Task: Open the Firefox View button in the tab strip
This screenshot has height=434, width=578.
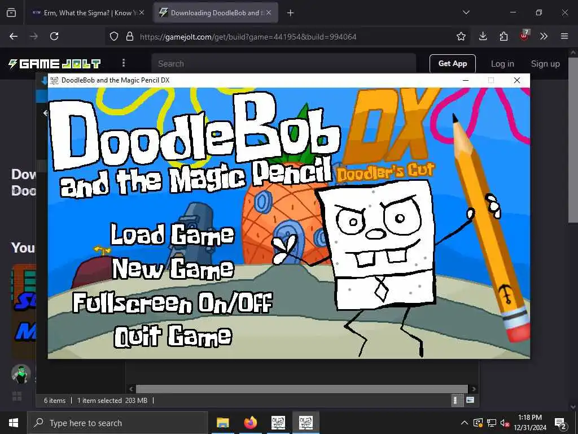Action: [x=11, y=12]
